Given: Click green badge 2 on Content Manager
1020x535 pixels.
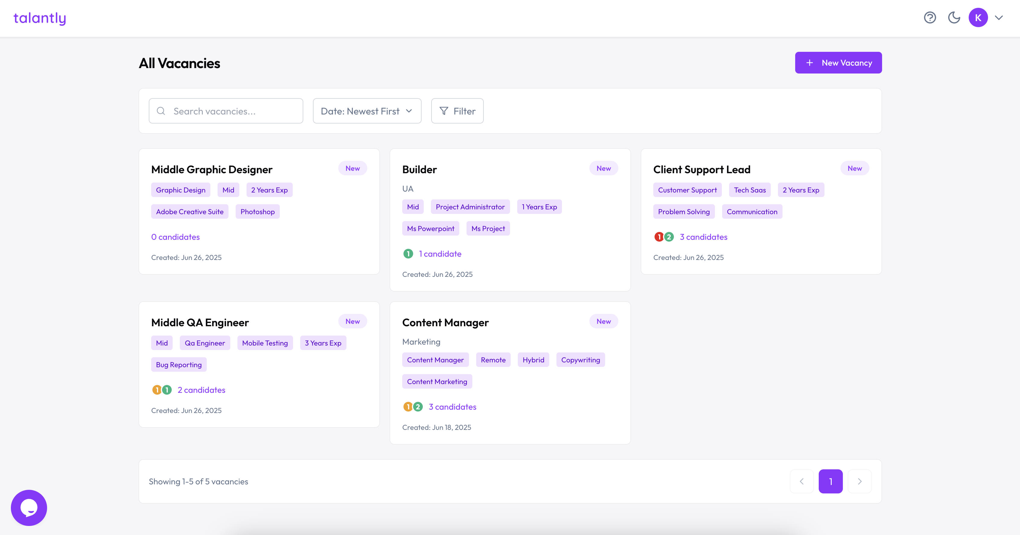Looking at the screenshot, I should click(x=418, y=407).
